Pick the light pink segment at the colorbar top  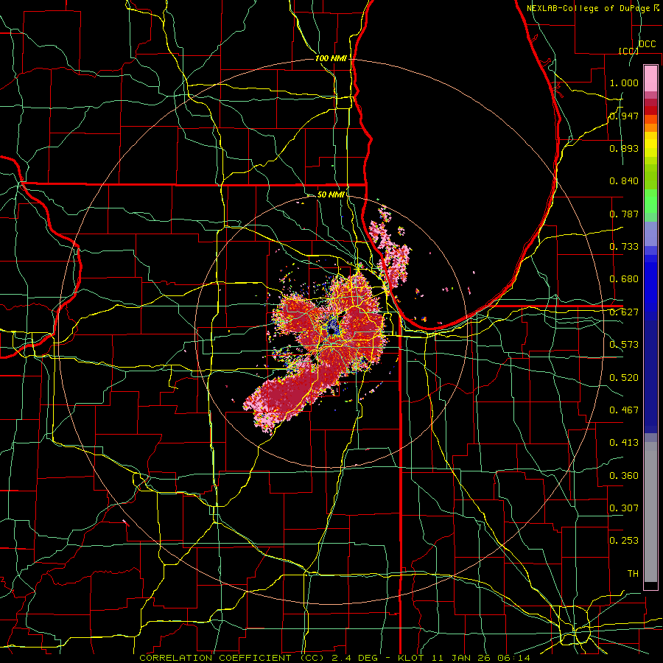(x=650, y=78)
